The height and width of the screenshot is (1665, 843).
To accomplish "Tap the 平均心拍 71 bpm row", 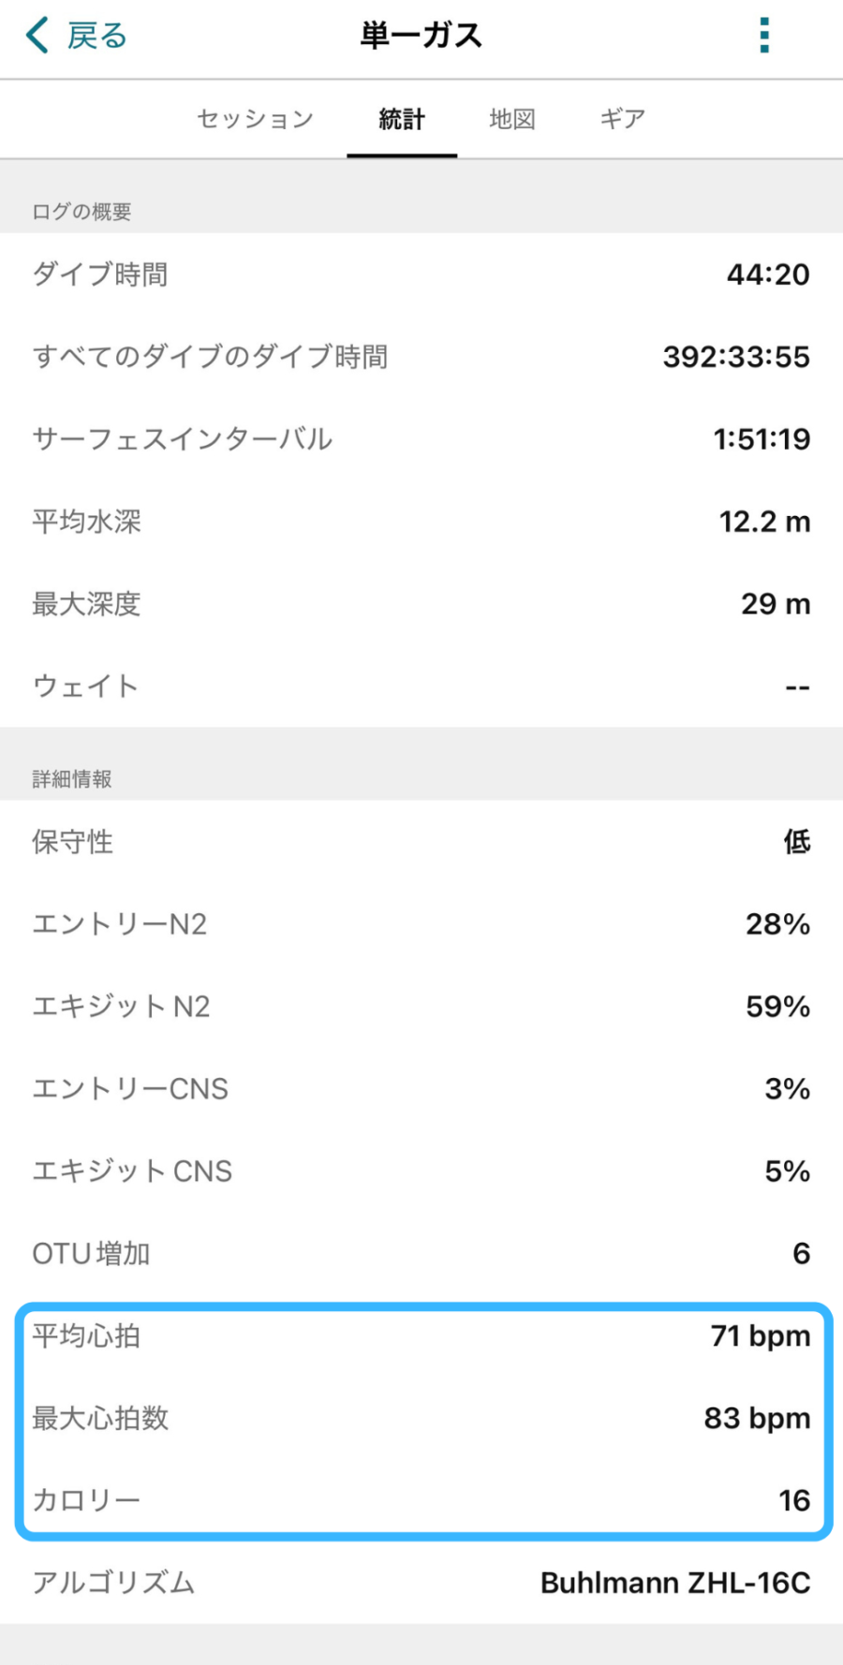I will point(421,1336).
